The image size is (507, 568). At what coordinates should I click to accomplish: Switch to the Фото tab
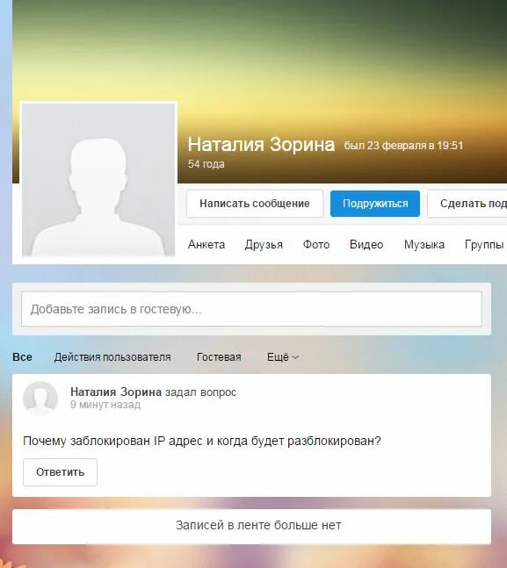coord(316,245)
